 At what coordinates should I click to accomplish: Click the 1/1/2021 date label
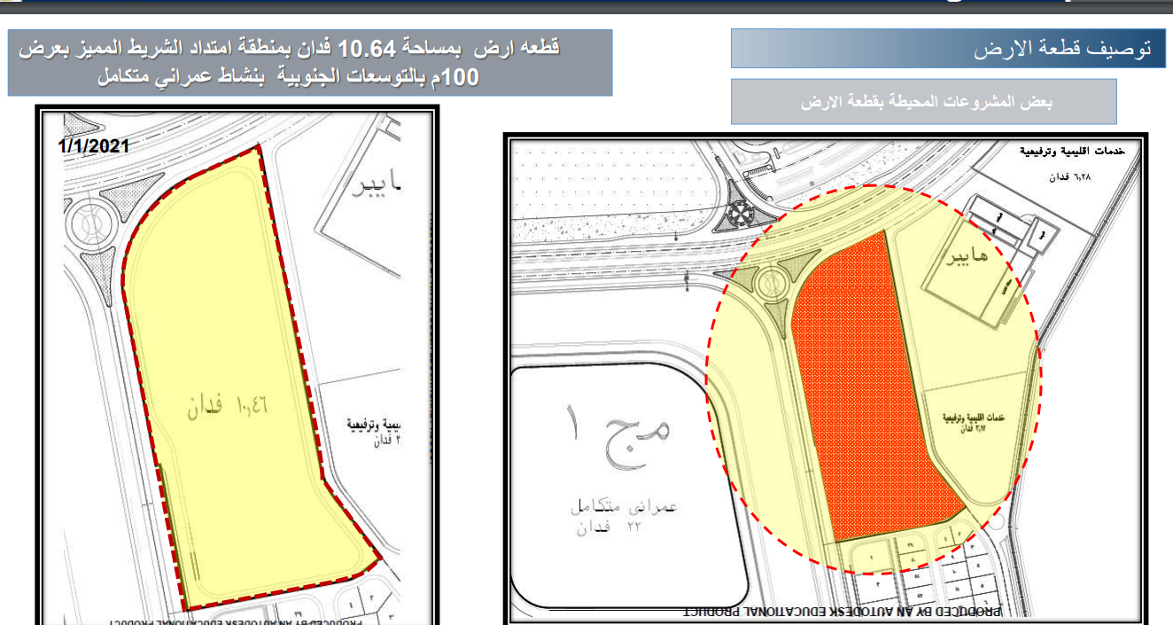95,145
